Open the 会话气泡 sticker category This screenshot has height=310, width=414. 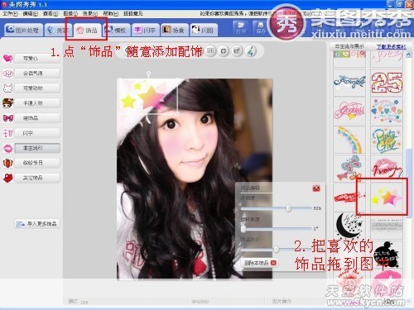[x=37, y=74]
